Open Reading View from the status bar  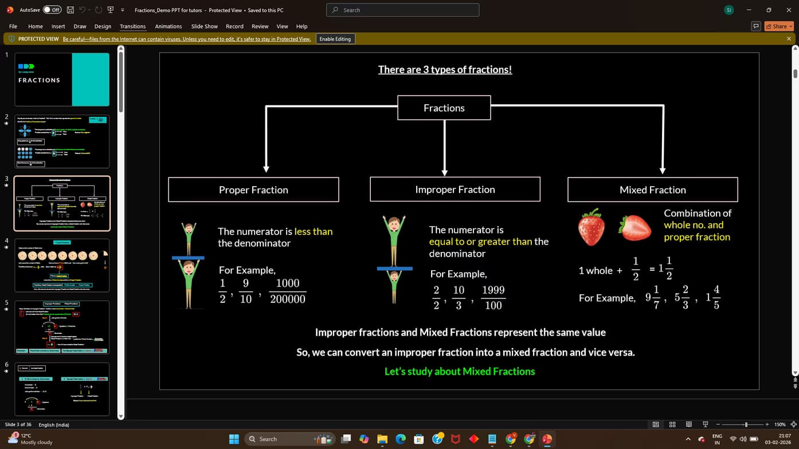pyautogui.click(x=688, y=424)
